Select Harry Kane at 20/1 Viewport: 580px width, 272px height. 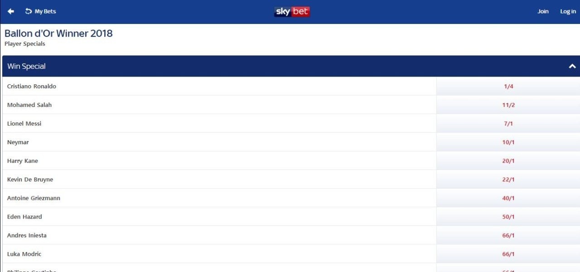pos(508,161)
